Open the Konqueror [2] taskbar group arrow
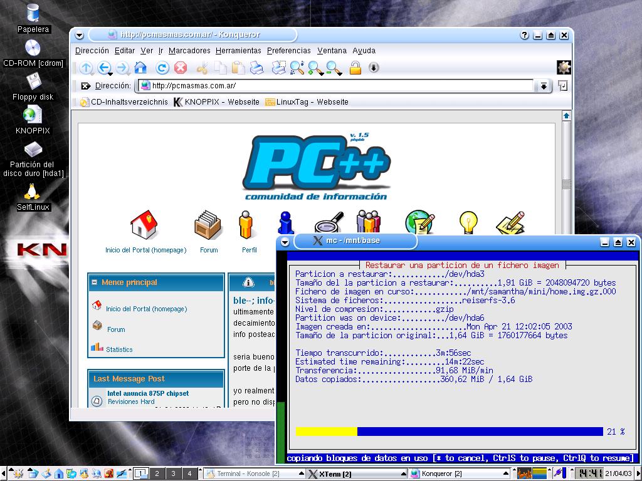The image size is (642, 481). (506, 473)
